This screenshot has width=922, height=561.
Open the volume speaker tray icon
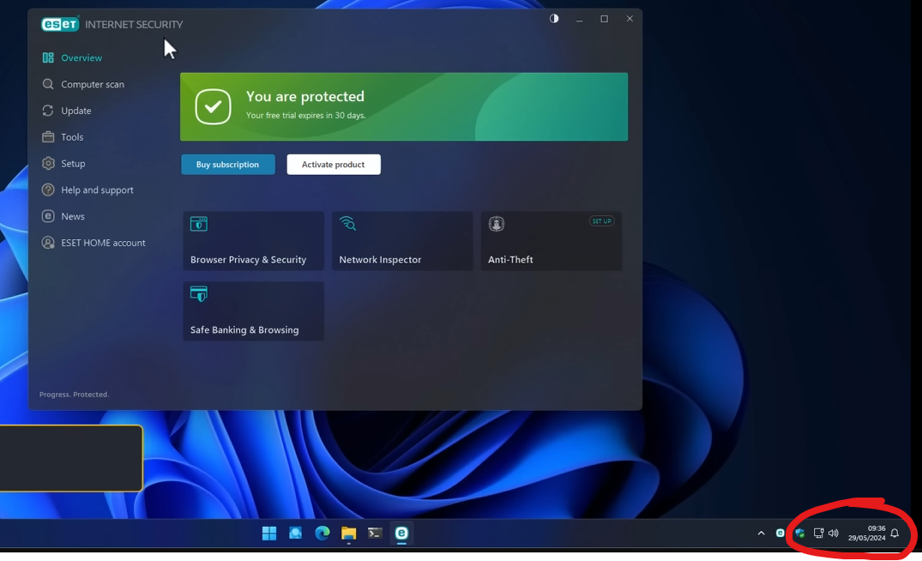(x=833, y=534)
